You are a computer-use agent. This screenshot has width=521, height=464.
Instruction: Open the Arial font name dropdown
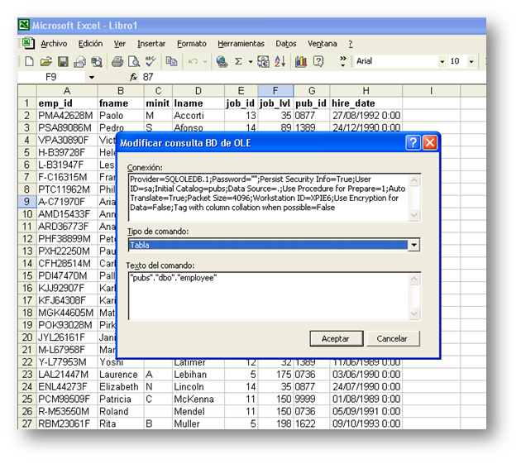click(442, 61)
